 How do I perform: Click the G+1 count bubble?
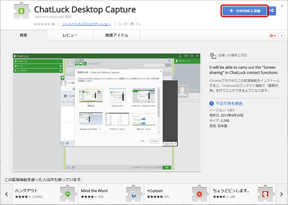281,36
